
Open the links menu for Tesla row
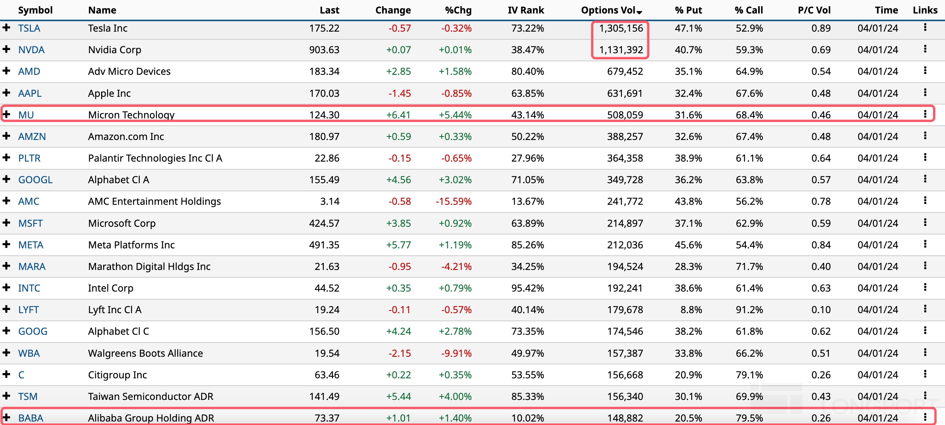925,27
